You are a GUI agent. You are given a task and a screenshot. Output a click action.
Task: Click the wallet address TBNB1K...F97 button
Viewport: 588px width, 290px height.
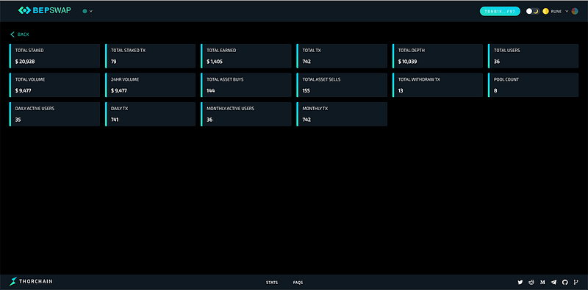click(x=500, y=11)
